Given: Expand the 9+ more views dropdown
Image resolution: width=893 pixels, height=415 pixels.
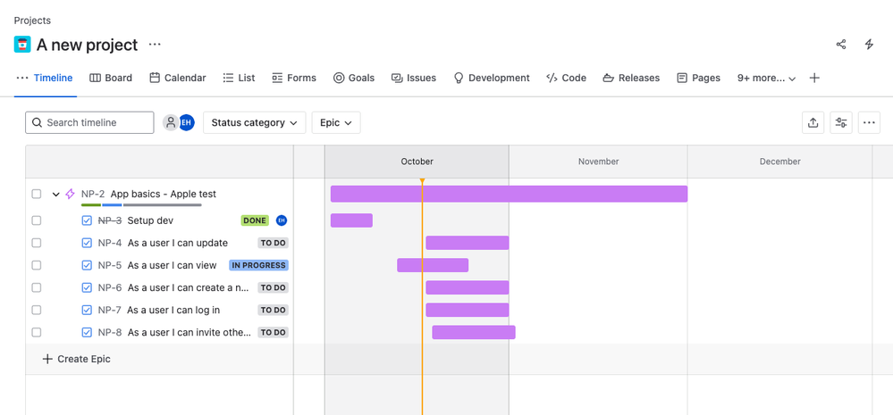Looking at the screenshot, I should (x=767, y=78).
